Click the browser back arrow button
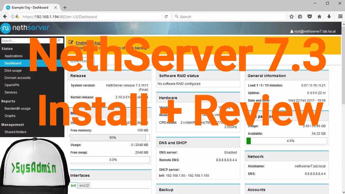The width and height of the screenshot is (345, 194). tap(5, 16)
